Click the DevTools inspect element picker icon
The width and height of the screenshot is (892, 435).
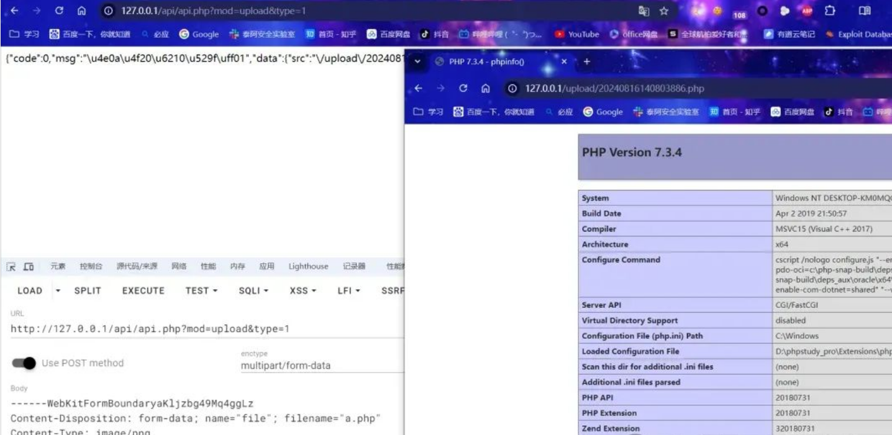click(11, 267)
